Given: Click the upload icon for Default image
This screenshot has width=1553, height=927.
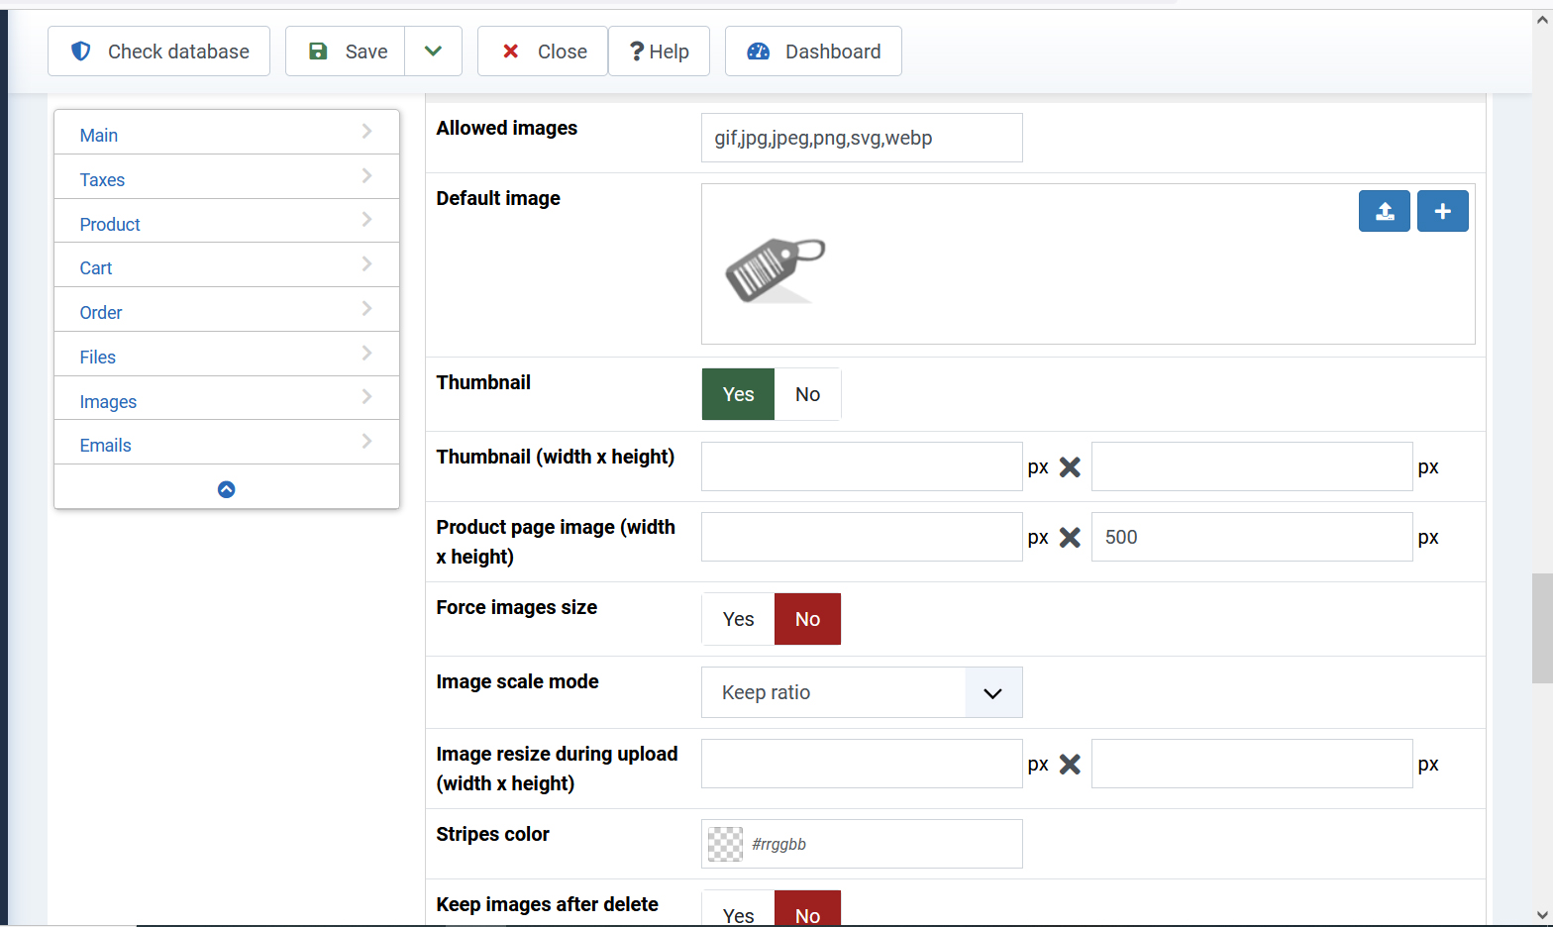Looking at the screenshot, I should (x=1384, y=211).
